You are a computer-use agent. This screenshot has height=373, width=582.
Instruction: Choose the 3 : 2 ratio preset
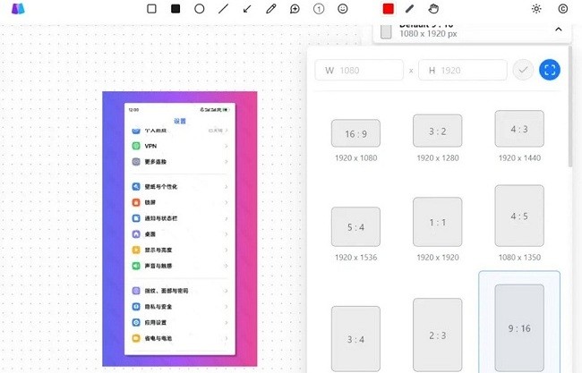[438, 131]
